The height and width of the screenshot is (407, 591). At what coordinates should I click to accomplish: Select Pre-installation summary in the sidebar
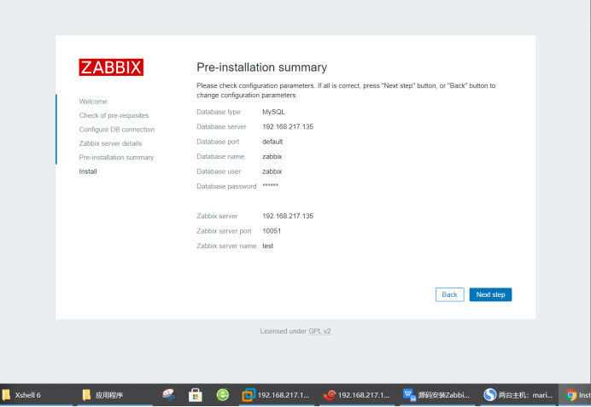point(116,157)
